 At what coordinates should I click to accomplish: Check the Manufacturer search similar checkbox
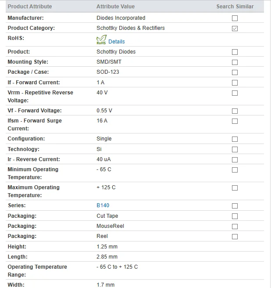coord(235,18)
